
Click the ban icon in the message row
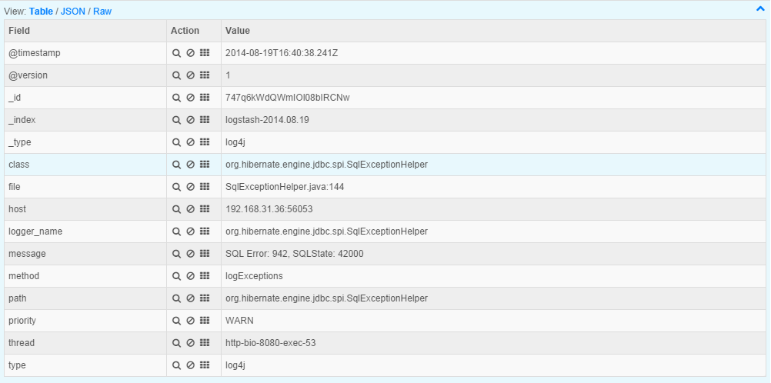click(x=190, y=254)
